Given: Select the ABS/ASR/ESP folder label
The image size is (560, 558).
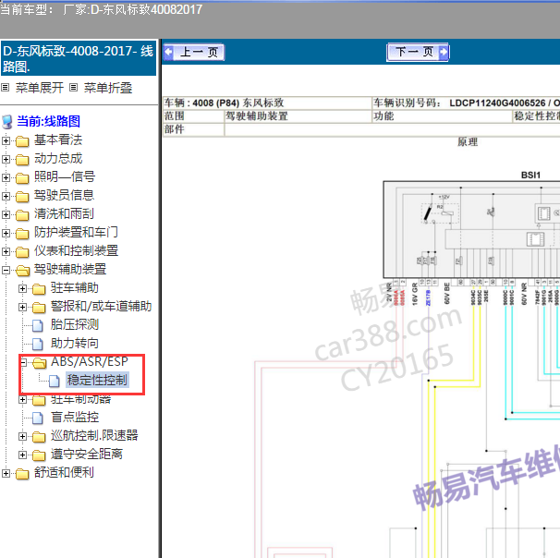Looking at the screenshot, I should [x=90, y=361].
